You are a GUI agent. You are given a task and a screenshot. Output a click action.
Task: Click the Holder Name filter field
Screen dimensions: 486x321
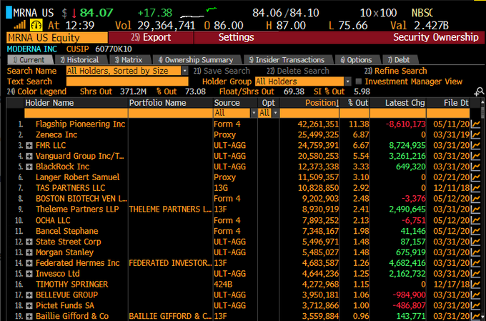[x=76, y=113]
